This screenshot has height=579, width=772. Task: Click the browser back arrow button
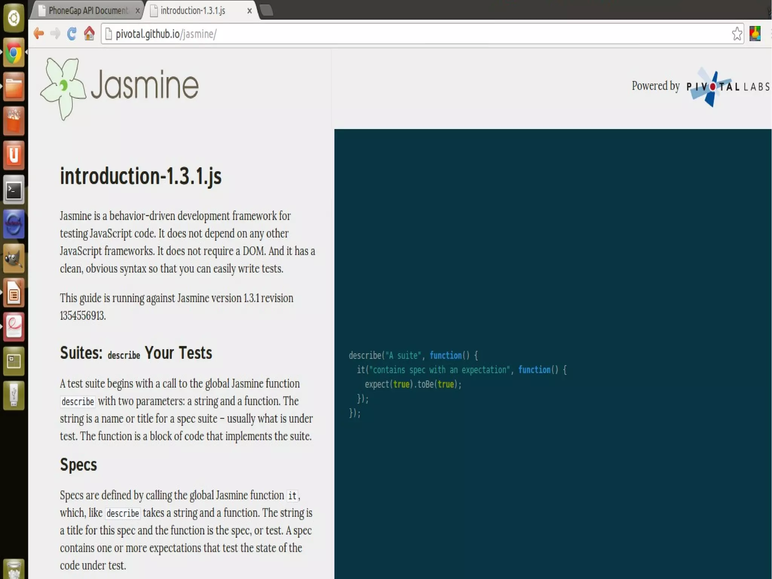(38, 34)
